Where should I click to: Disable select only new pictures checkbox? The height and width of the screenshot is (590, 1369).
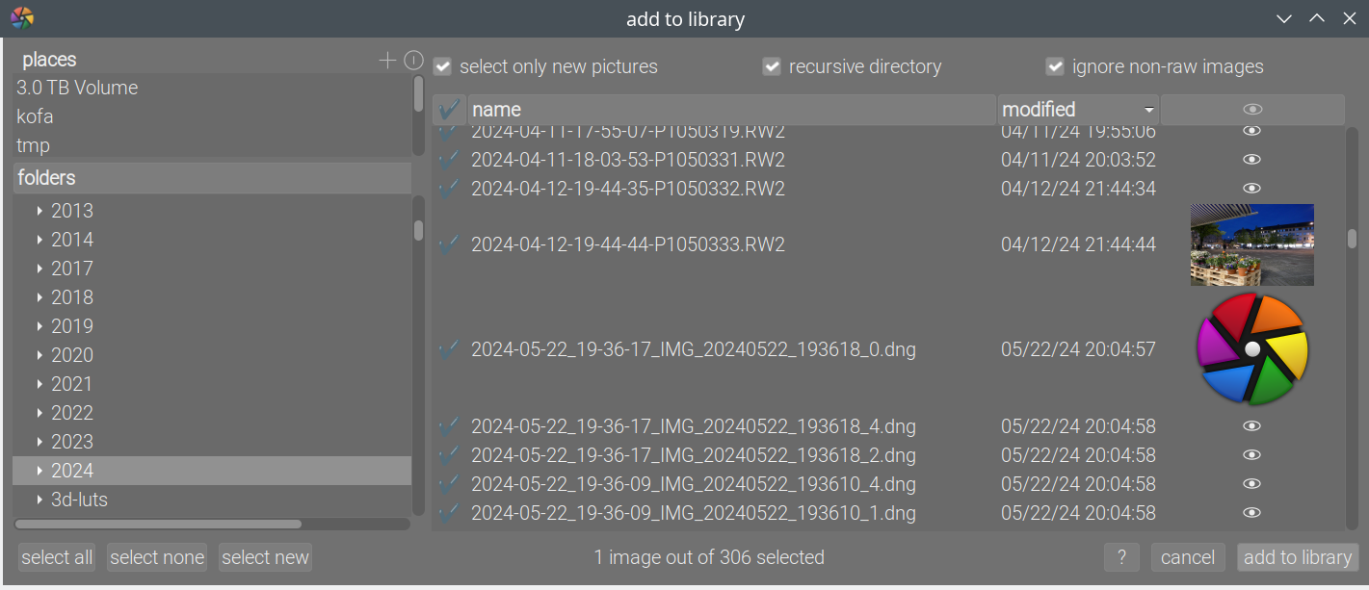tap(443, 66)
